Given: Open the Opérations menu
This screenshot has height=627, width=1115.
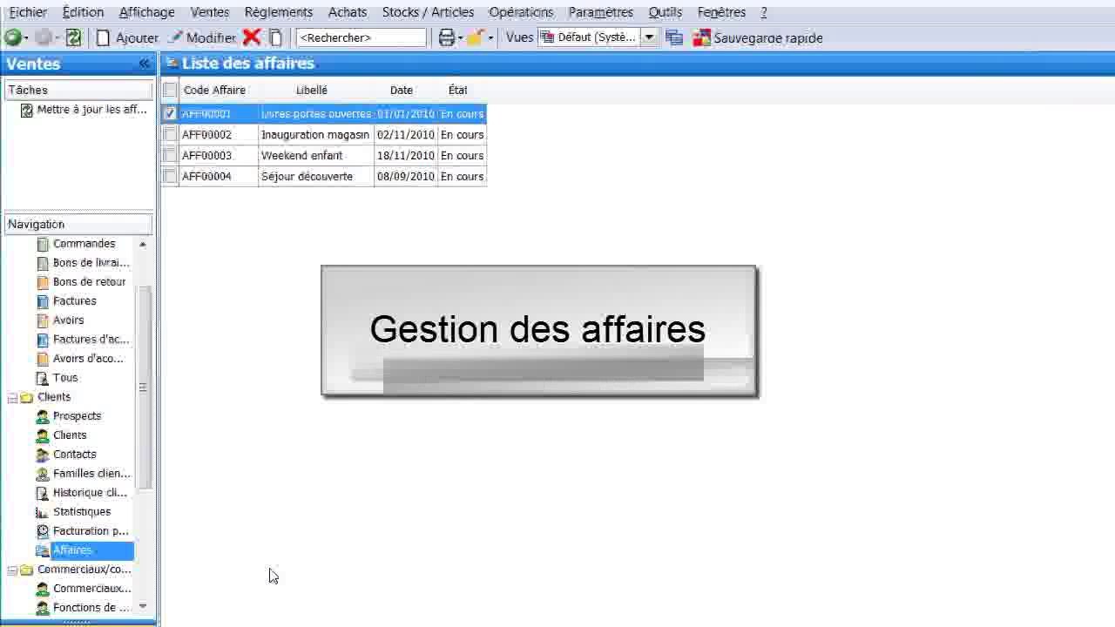Looking at the screenshot, I should click(x=521, y=12).
